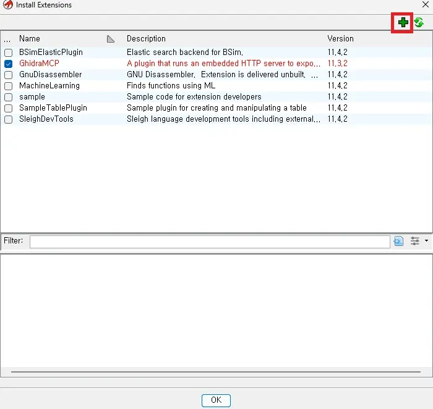Click the Name column header
Viewport: 433px width, 409px height.
pos(30,39)
